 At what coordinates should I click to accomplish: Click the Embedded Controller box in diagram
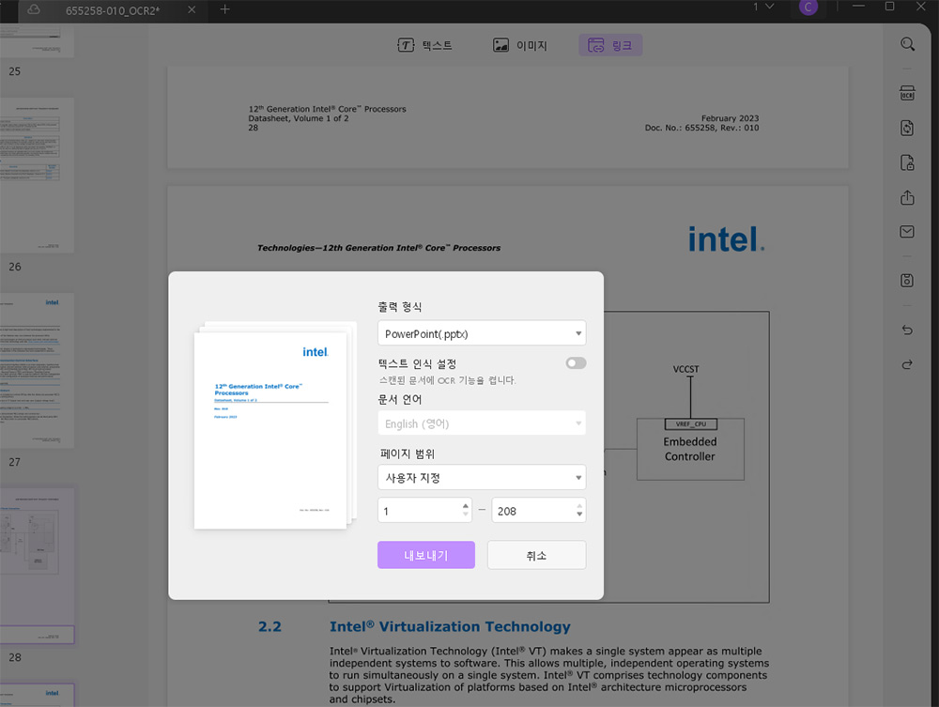click(x=690, y=449)
